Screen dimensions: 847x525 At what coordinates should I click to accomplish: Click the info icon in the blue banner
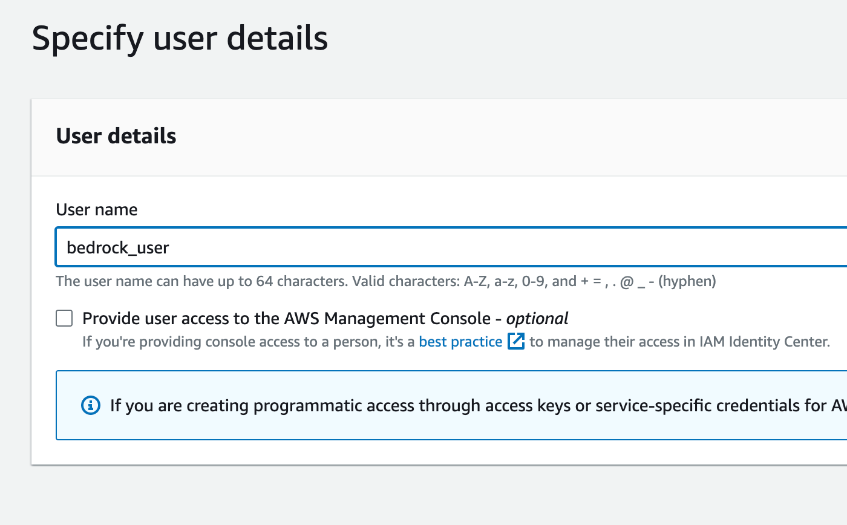[90, 405]
